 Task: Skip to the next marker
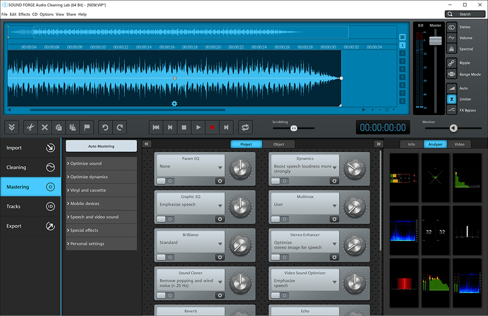pyautogui.click(x=226, y=127)
